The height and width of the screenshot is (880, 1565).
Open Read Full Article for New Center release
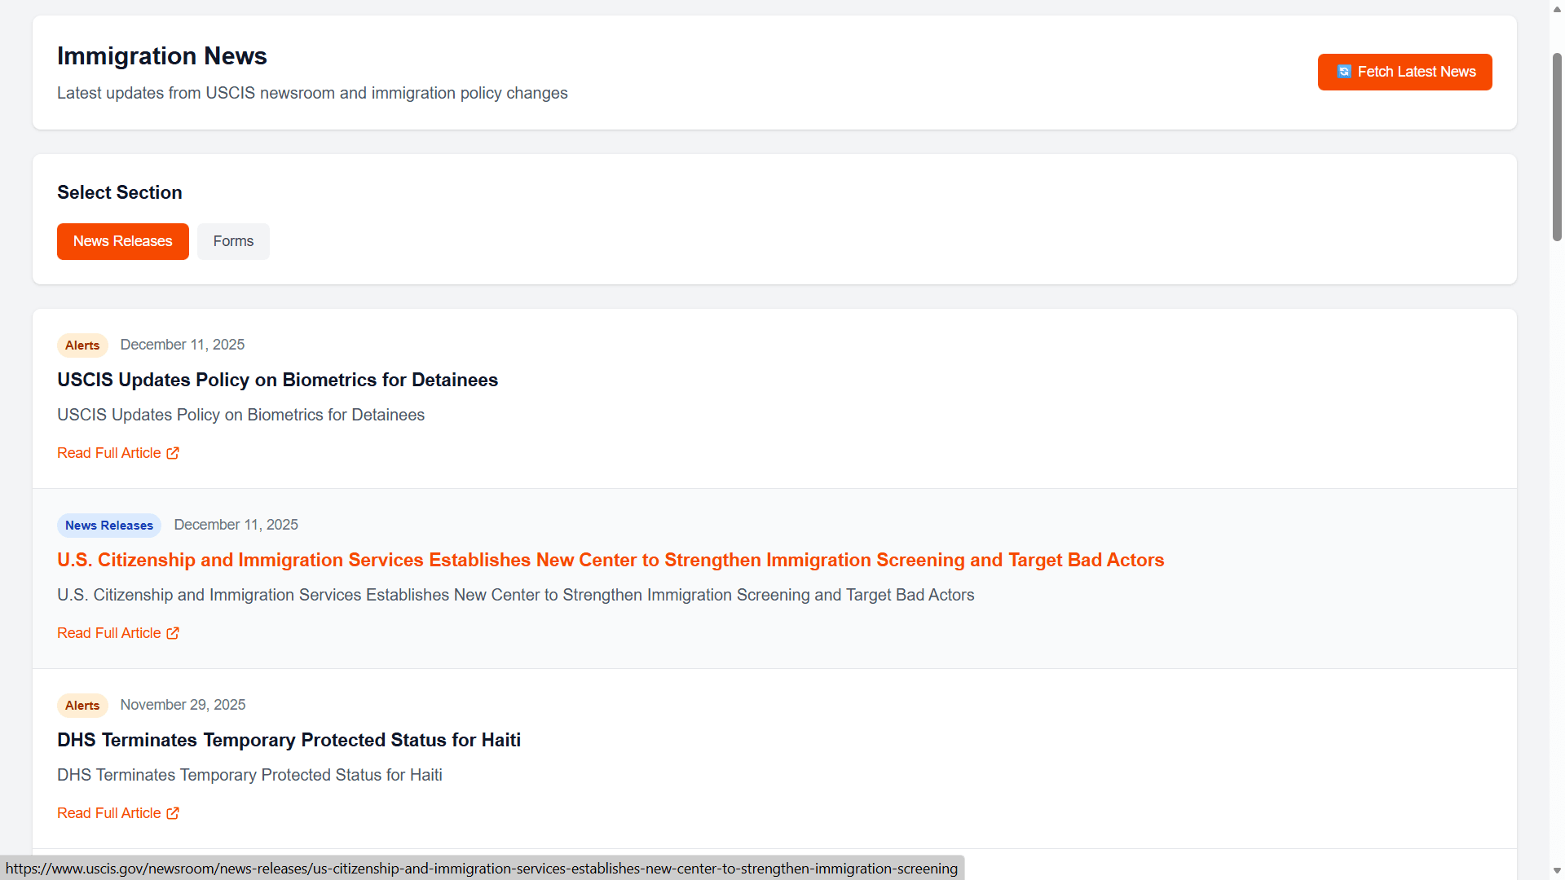click(x=109, y=633)
